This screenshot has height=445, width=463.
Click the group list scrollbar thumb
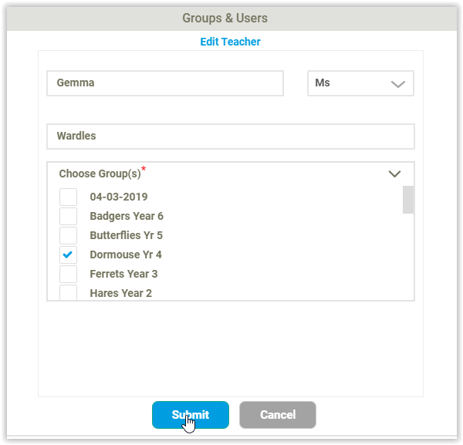(x=408, y=200)
